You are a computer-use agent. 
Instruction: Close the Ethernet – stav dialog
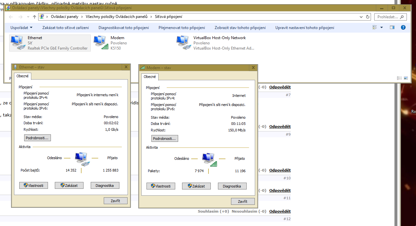coord(126,67)
